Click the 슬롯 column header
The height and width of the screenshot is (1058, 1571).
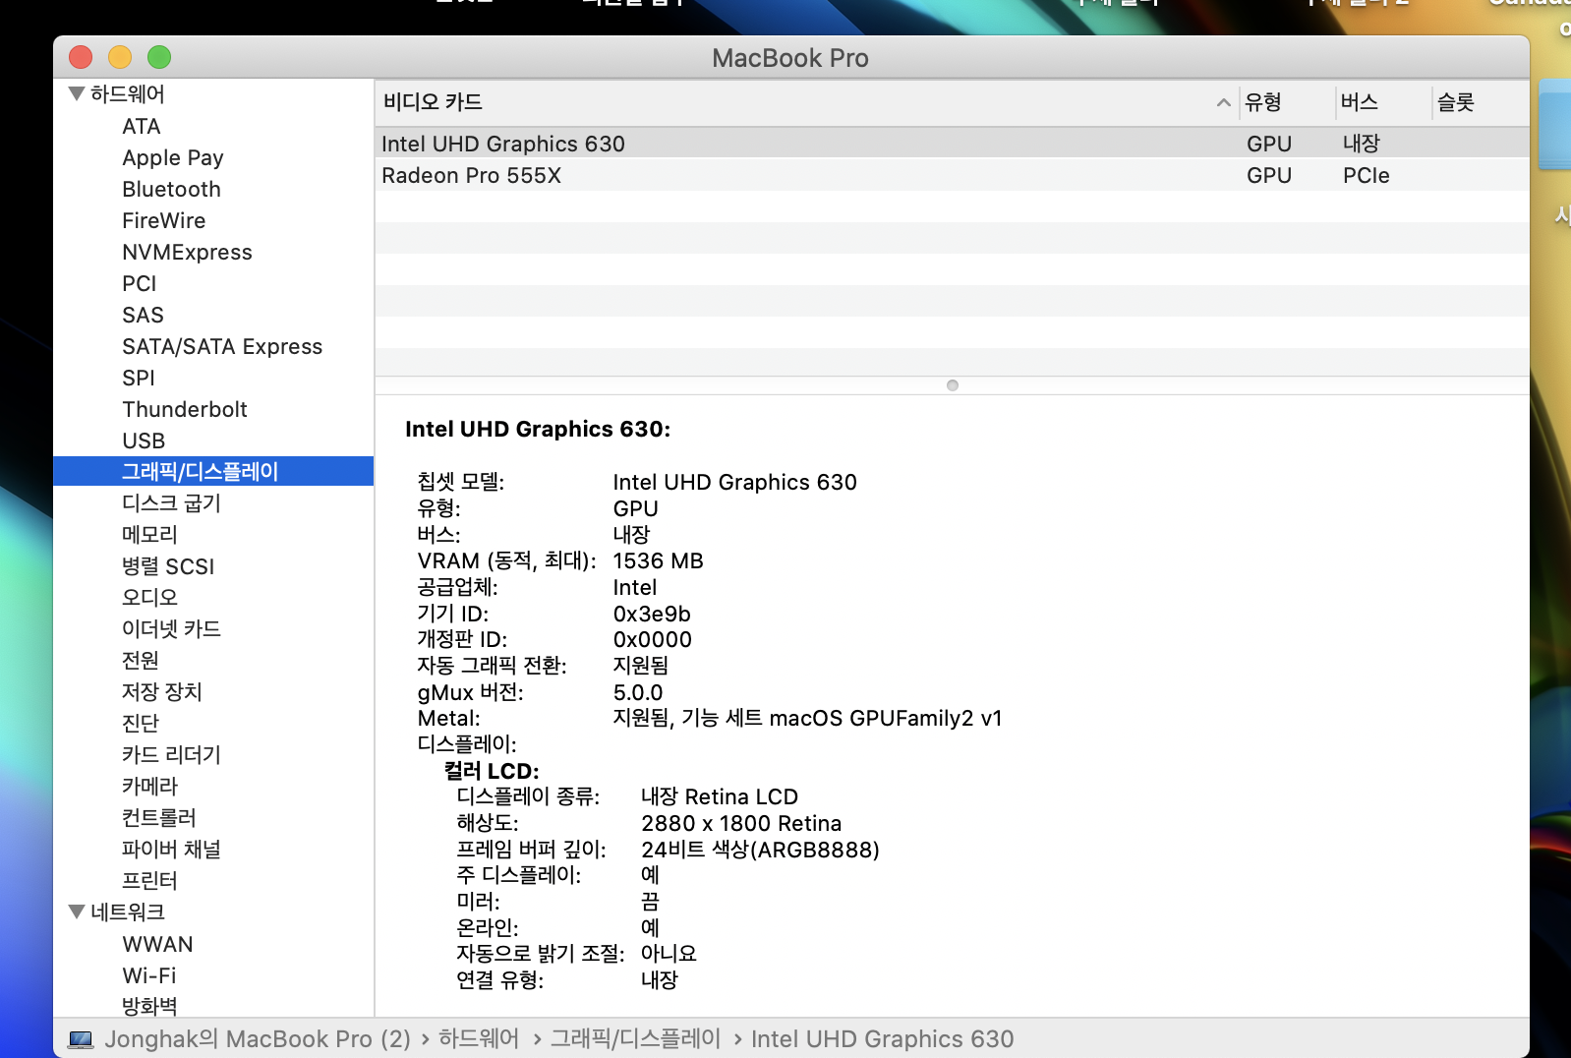(1455, 102)
